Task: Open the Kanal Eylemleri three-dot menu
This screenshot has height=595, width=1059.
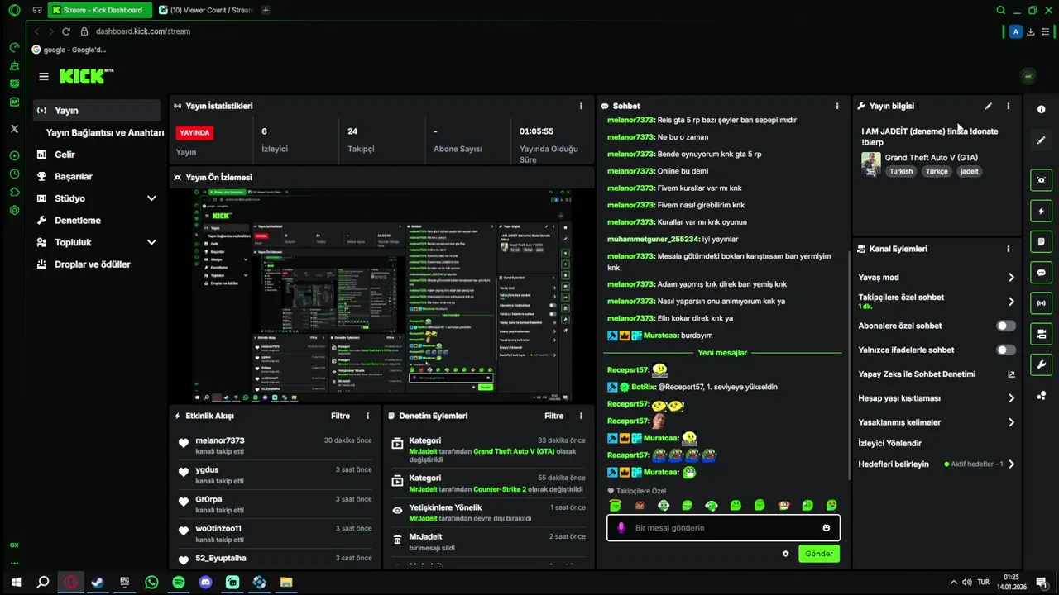Action: pyautogui.click(x=1008, y=249)
